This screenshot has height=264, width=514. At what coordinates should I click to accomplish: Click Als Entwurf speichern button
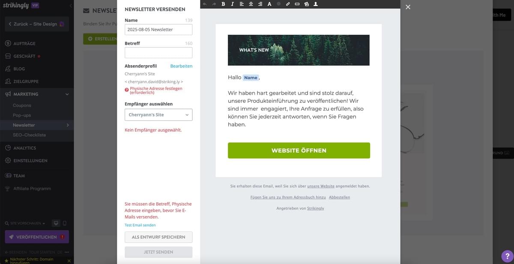[158, 237]
